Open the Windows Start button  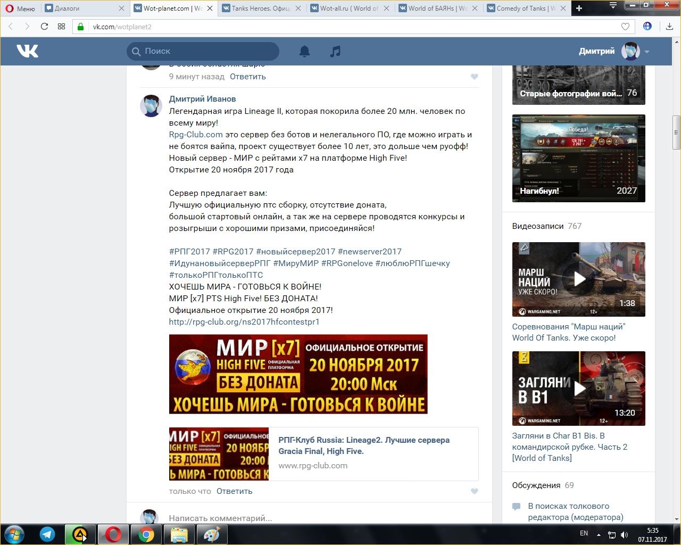[14, 534]
